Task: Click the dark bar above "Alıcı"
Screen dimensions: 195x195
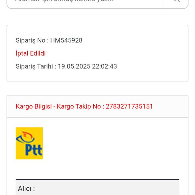Action: click(x=97, y=180)
